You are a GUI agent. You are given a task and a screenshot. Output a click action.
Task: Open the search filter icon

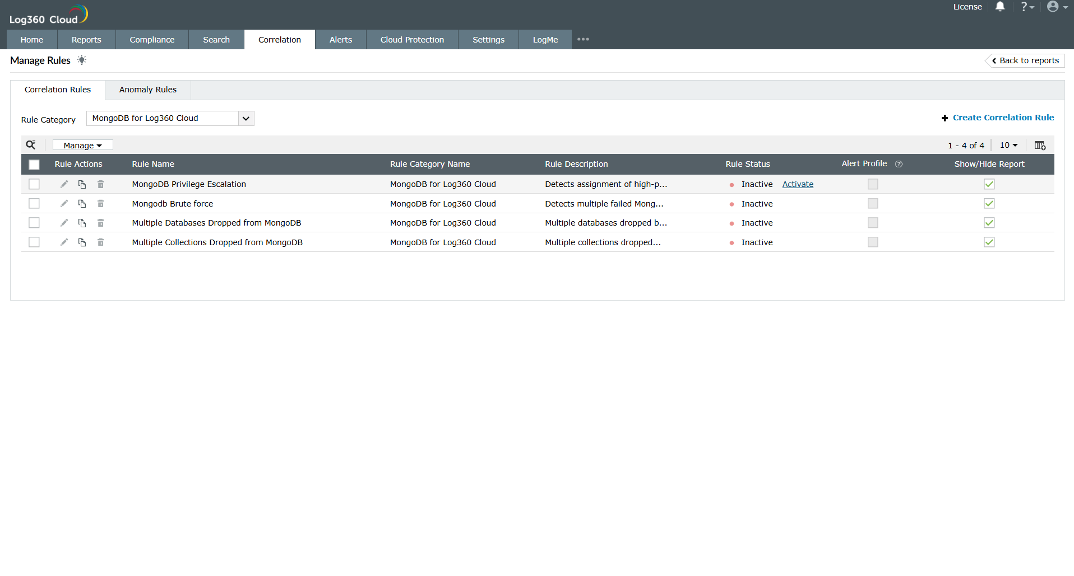point(31,144)
